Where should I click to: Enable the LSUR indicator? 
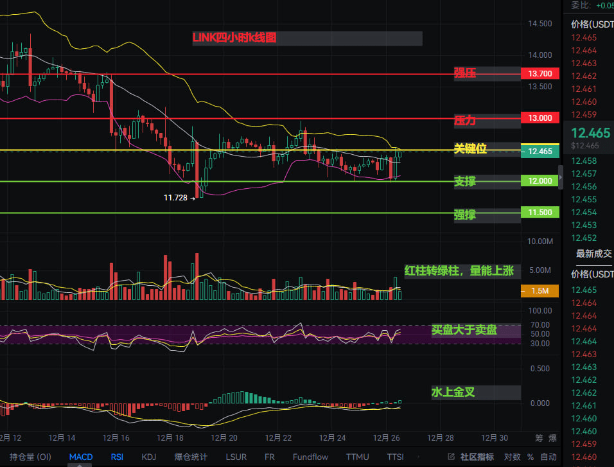[x=236, y=457]
